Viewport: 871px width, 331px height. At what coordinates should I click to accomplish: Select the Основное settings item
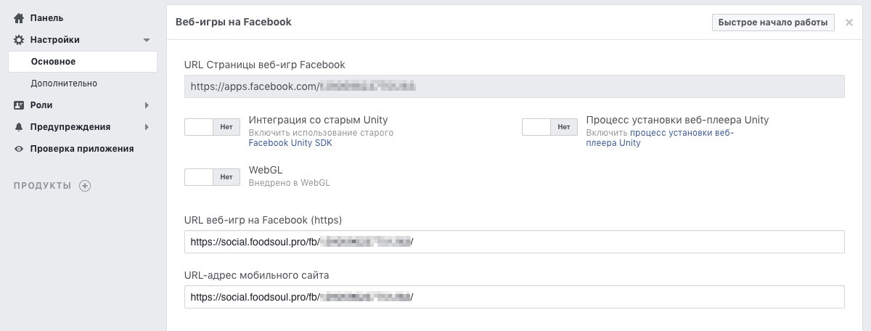pyautogui.click(x=83, y=62)
